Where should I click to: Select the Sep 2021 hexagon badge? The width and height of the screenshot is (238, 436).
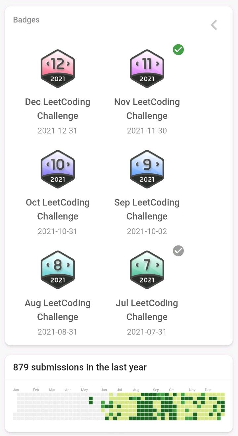[x=147, y=169]
